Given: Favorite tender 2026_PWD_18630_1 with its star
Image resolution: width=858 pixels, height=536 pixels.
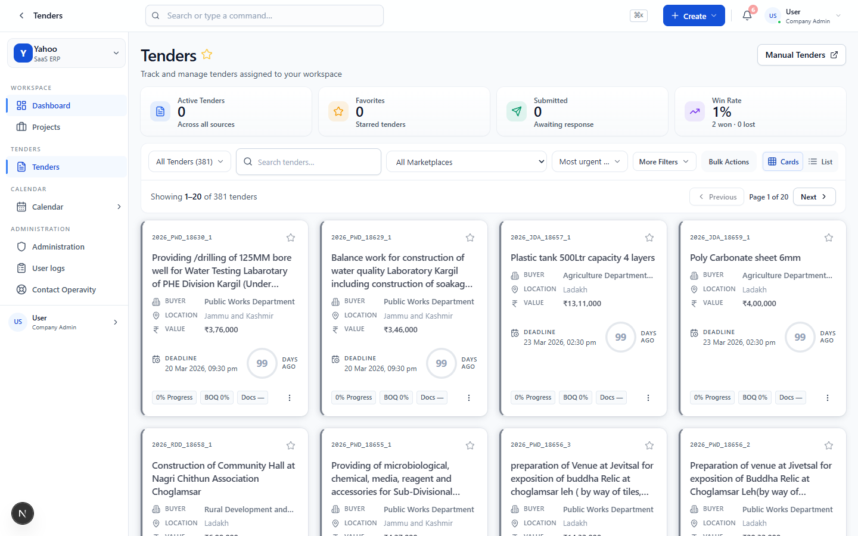Looking at the screenshot, I should pyautogui.click(x=291, y=238).
